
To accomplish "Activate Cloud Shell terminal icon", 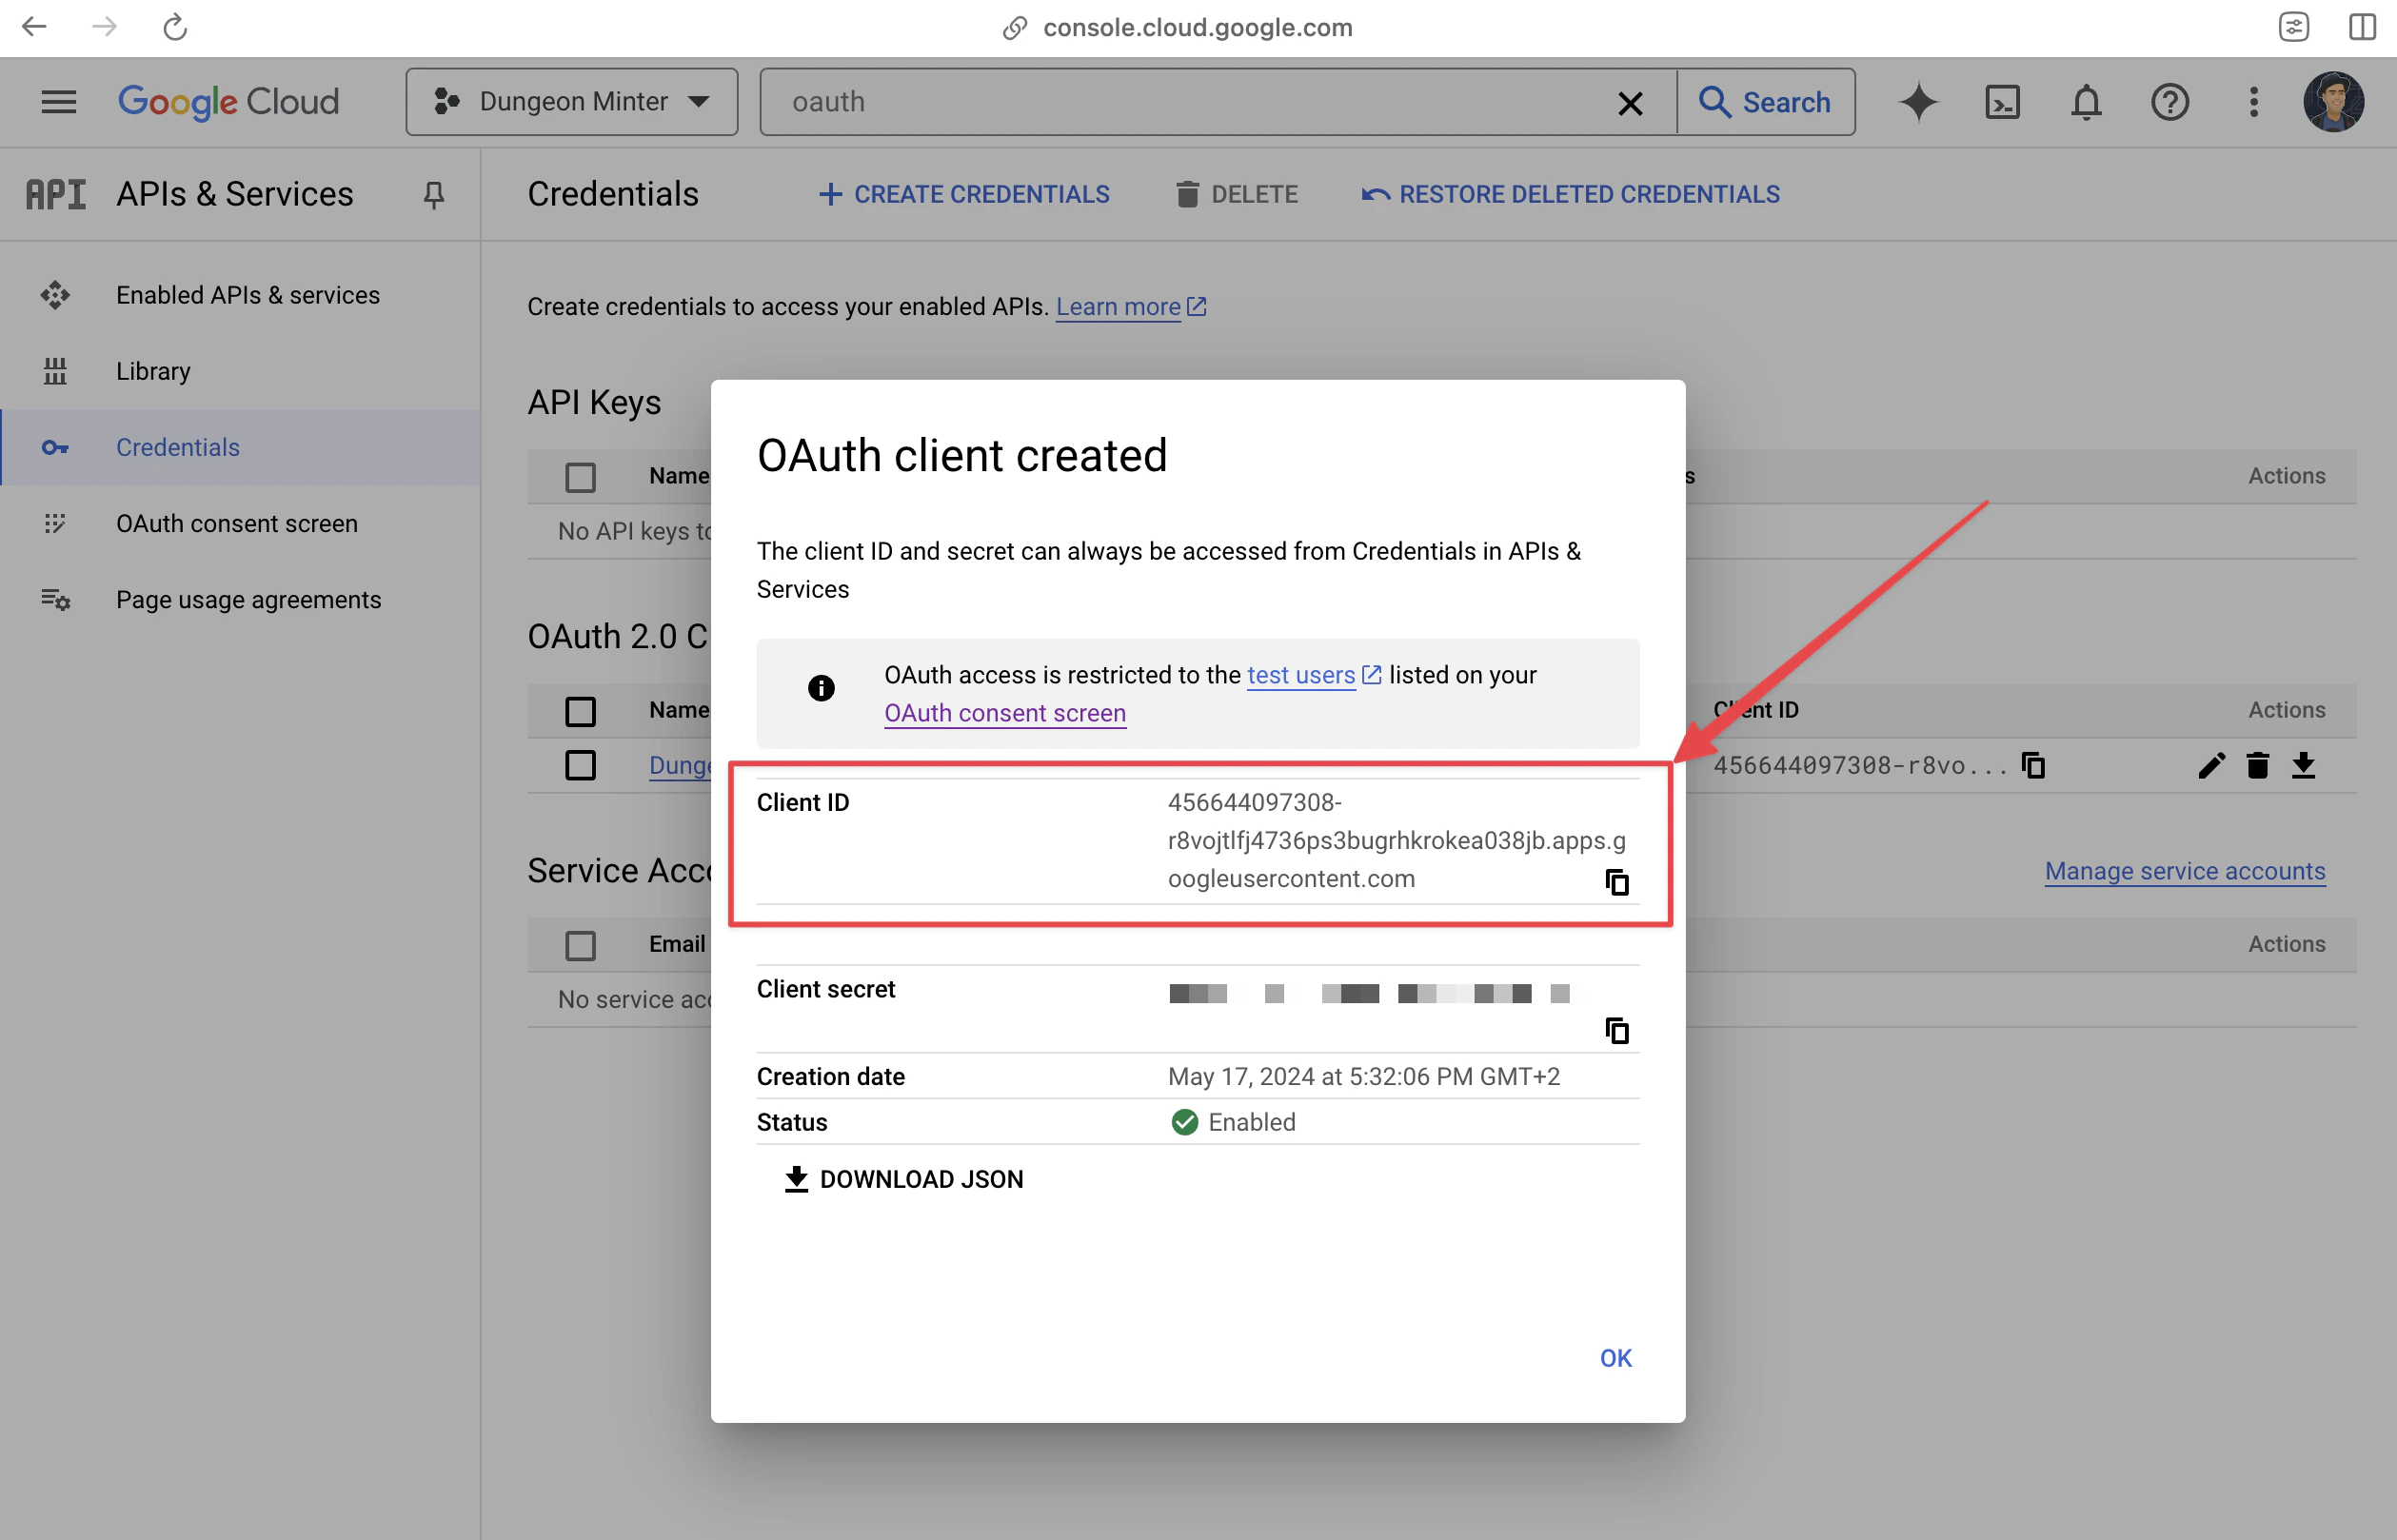I will (2002, 102).
